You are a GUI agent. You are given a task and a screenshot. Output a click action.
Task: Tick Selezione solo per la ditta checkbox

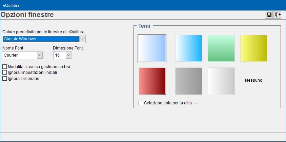141,103
